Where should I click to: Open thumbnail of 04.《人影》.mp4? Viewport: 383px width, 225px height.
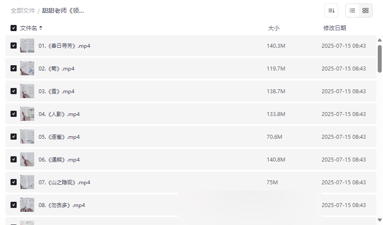(27, 114)
